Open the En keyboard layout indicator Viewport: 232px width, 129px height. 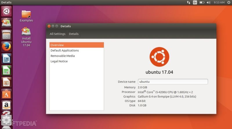tap(195, 2)
